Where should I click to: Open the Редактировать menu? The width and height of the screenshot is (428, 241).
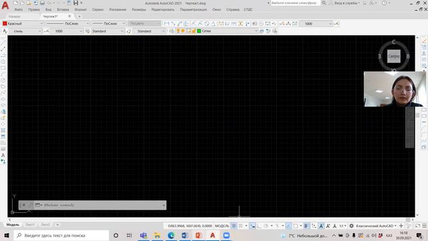(163, 9)
